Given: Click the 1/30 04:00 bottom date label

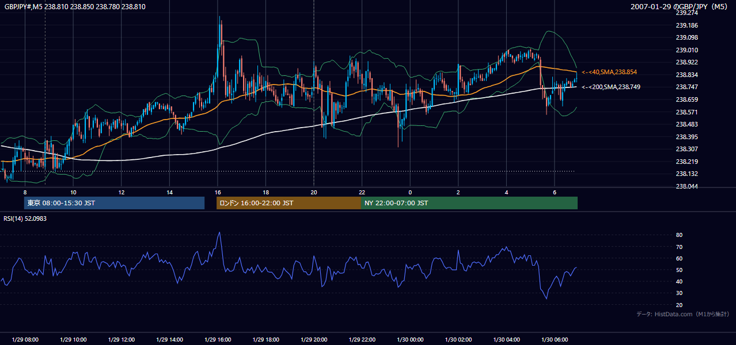Looking at the screenshot, I should pos(506,339).
